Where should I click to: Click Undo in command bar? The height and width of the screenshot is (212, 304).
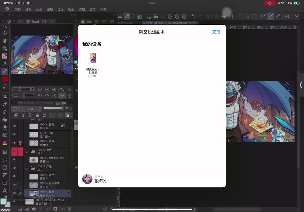coord(193,16)
